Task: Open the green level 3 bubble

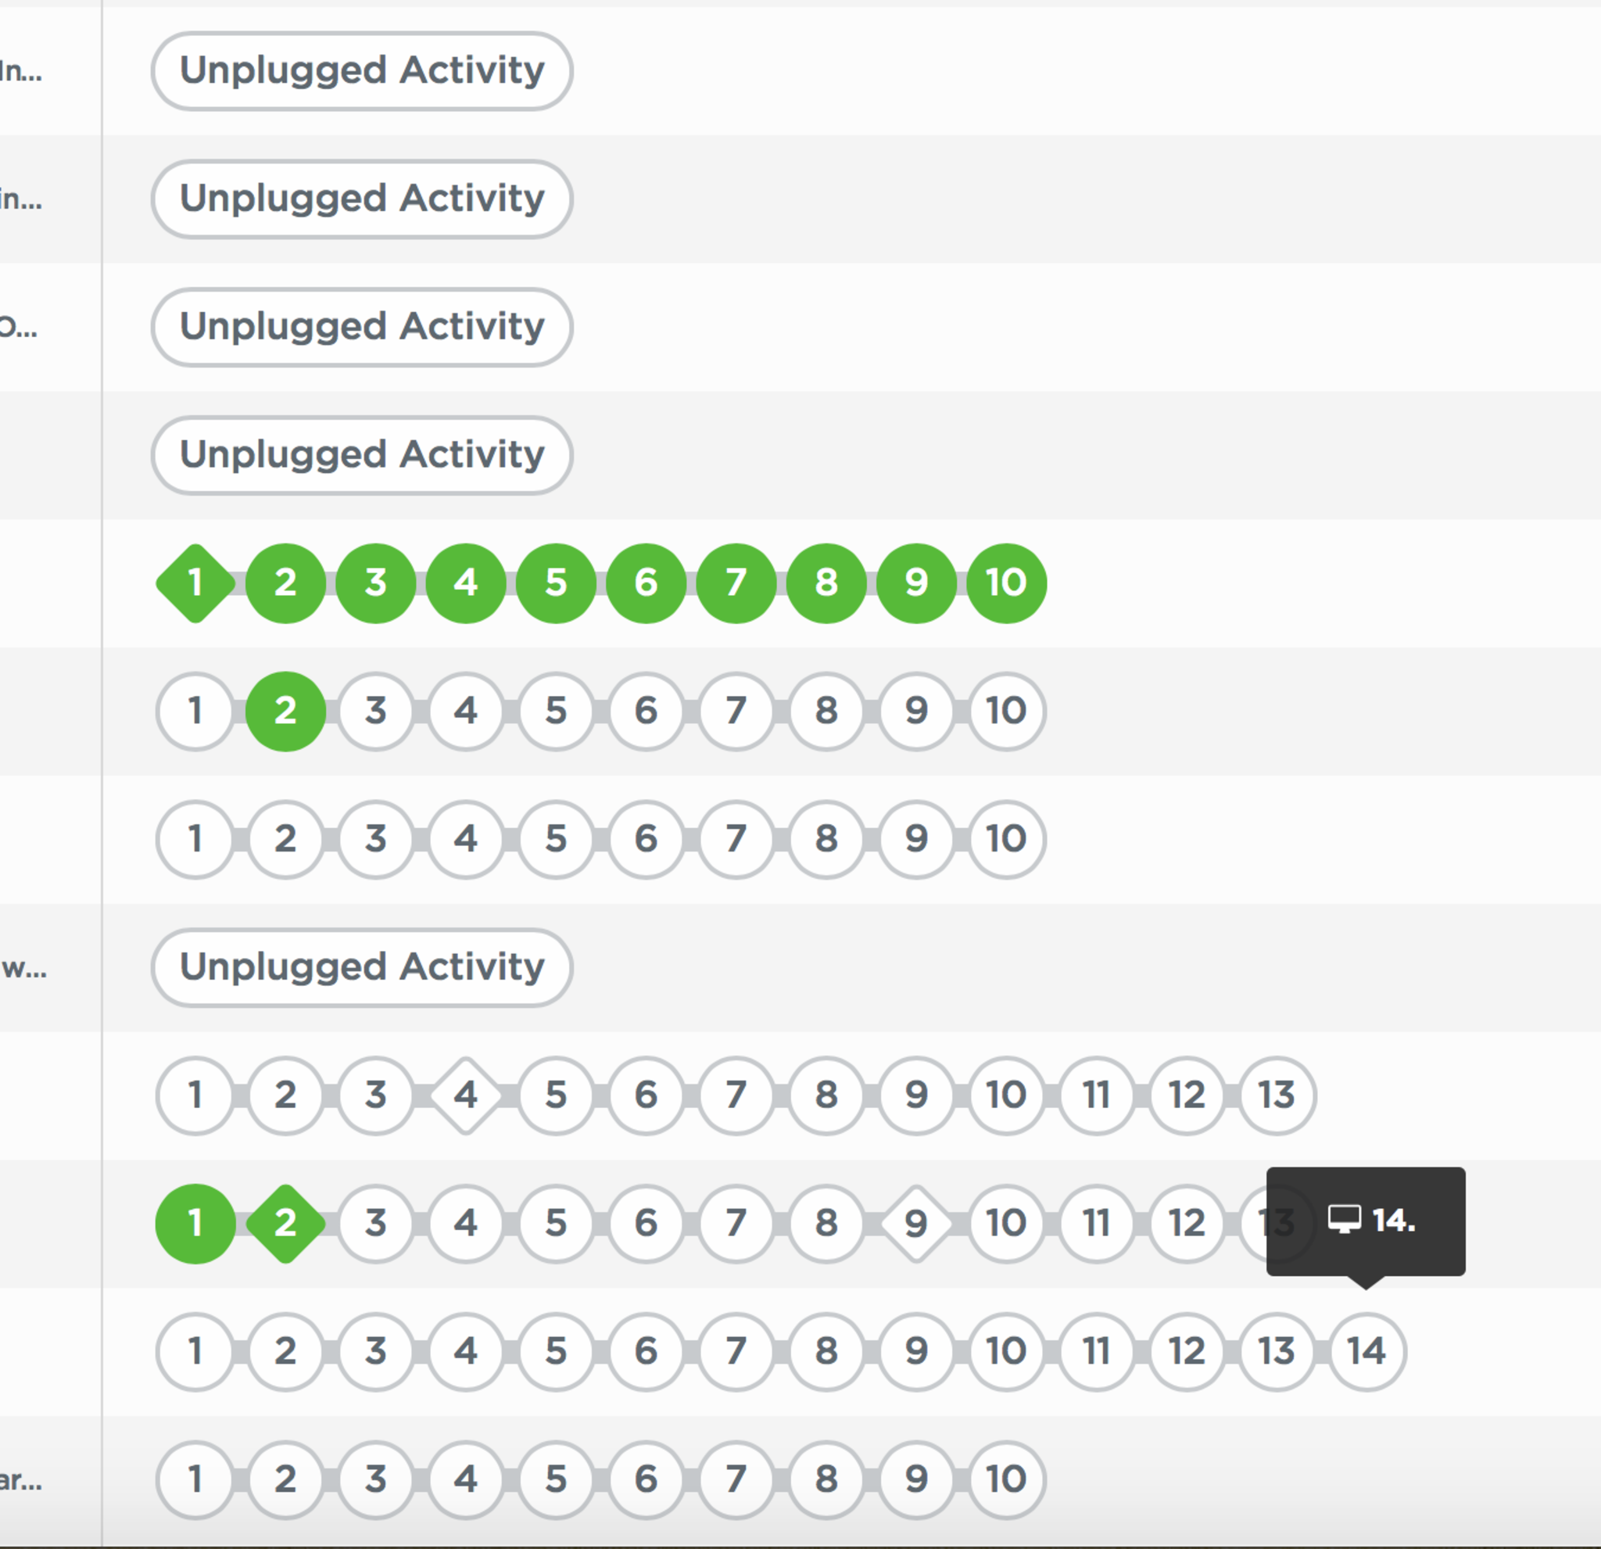Action: tap(376, 583)
